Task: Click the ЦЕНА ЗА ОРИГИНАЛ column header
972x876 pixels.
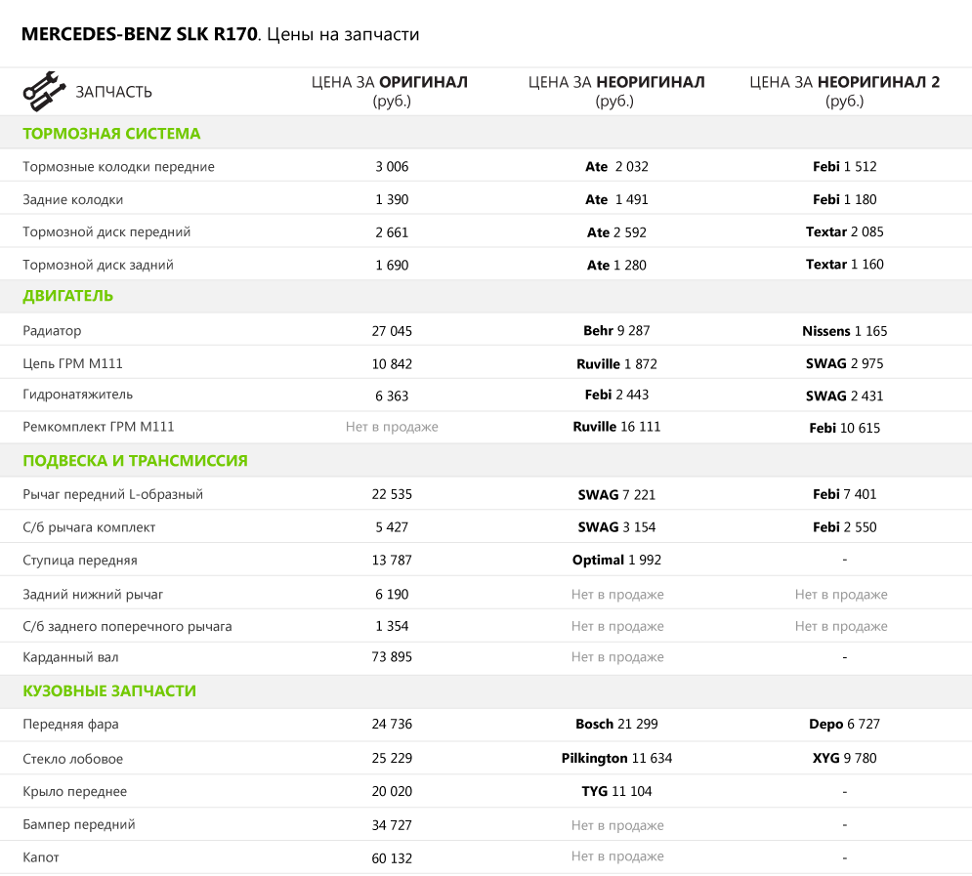Action: (x=391, y=91)
